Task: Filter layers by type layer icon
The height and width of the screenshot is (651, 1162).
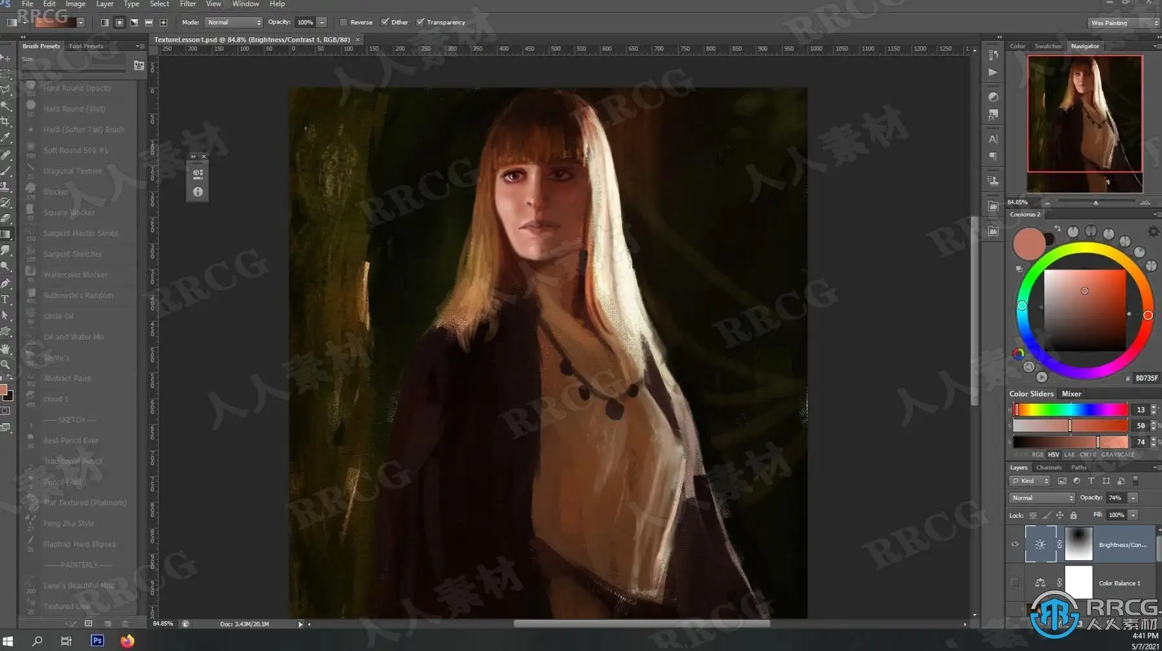Action: point(1091,481)
